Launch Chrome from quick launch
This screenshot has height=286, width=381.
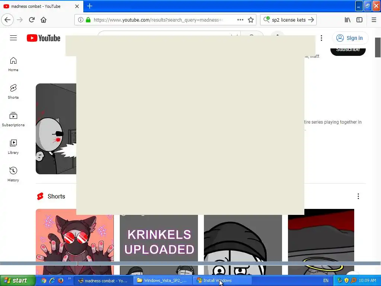pos(44,280)
